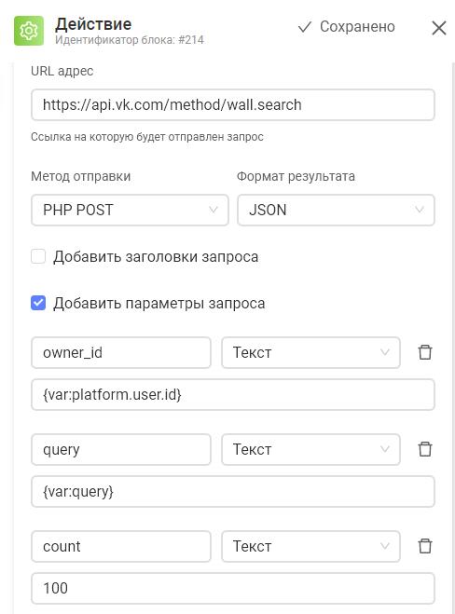Screen dimensions: 455x614
Task: Select the owner_id parameter name field
Action: coord(121,352)
